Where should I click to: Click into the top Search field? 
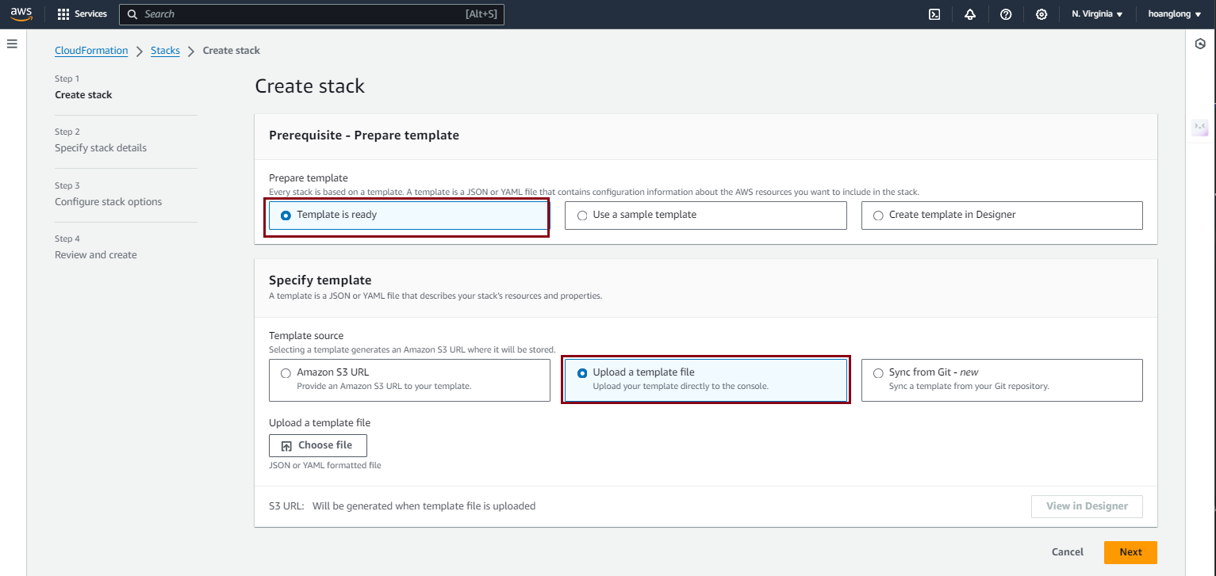(x=301, y=14)
